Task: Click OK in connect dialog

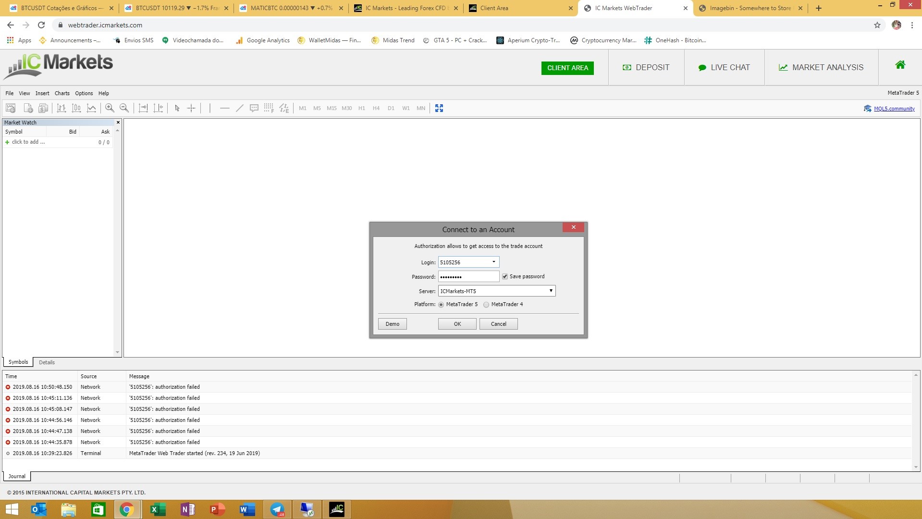Action: pos(457,324)
